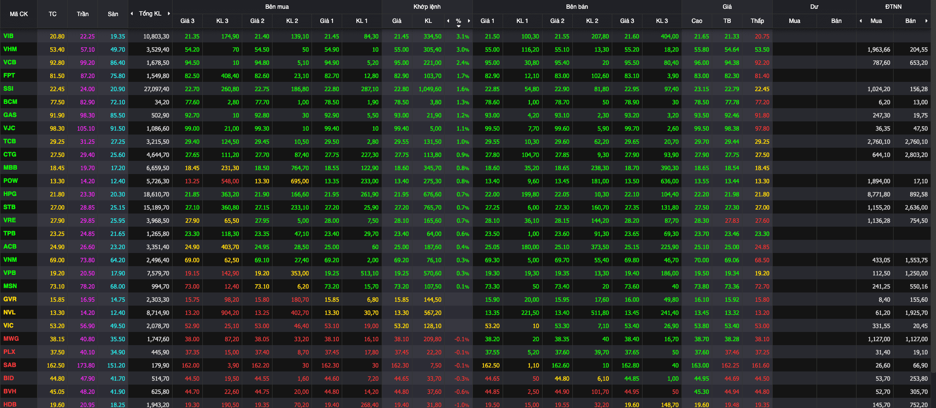This screenshot has height=408, width=936.
Task: Open the VNM stock symbol
Action: [10, 260]
